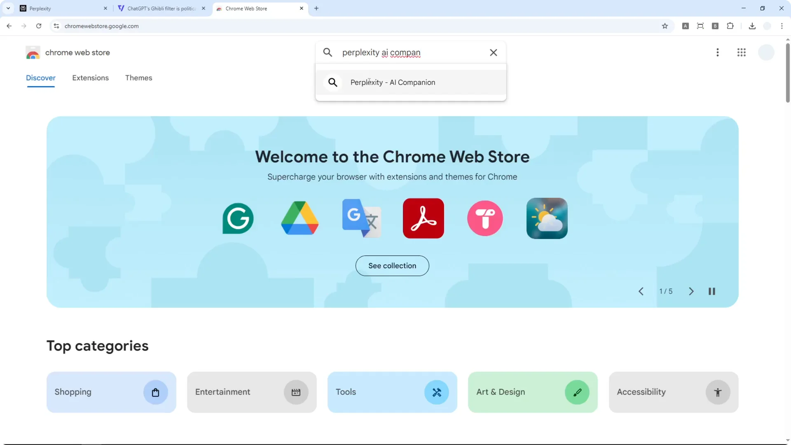Bookmark this page with the star icon

click(665, 26)
